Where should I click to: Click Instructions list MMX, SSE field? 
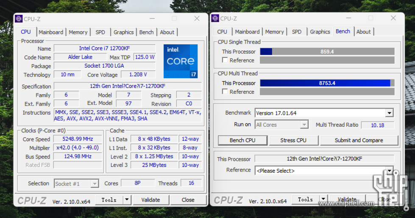point(128,115)
